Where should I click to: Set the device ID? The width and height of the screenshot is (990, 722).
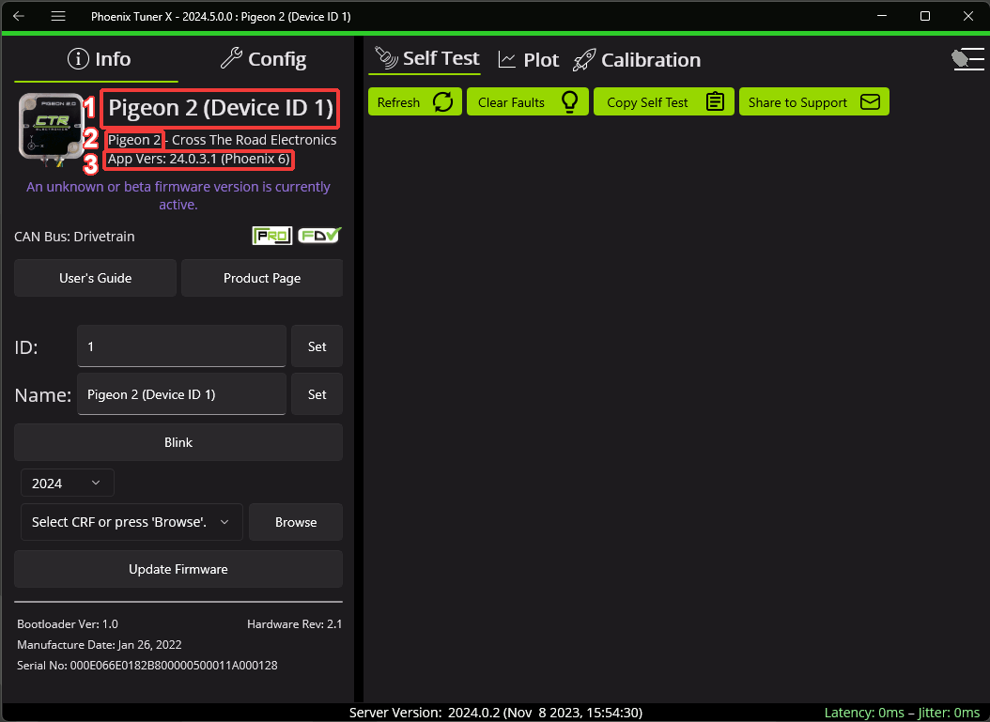(x=317, y=346)
